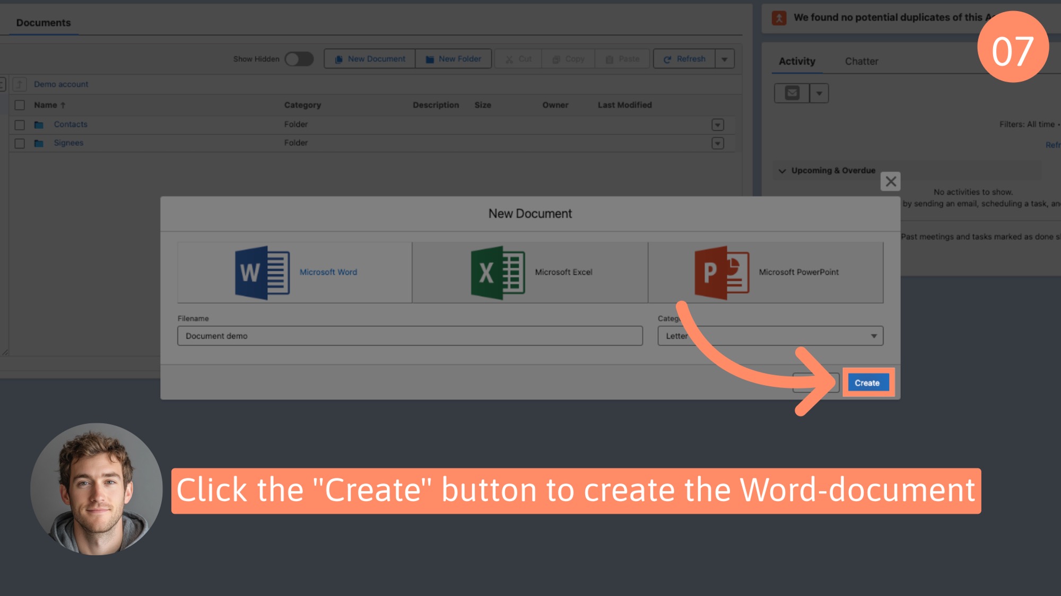1061x596 pixels.
Task: Click the Filters: All time text
Action: coord(1028,124)
